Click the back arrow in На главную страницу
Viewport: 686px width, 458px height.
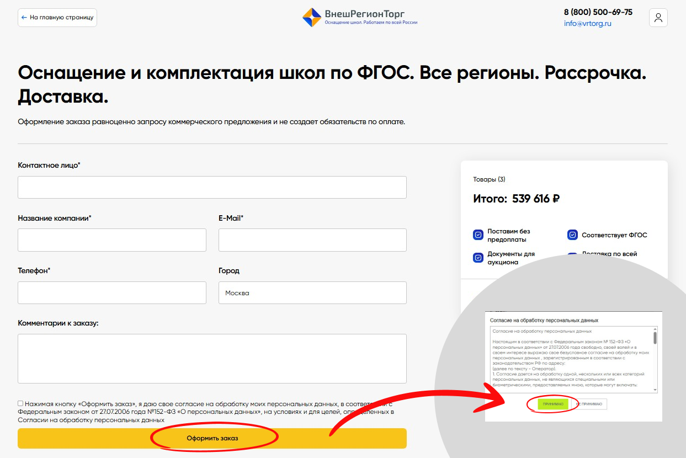24,18
